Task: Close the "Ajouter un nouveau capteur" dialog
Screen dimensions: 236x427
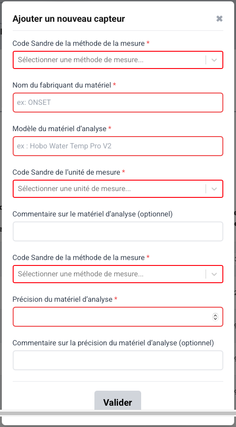Action: 219,19
